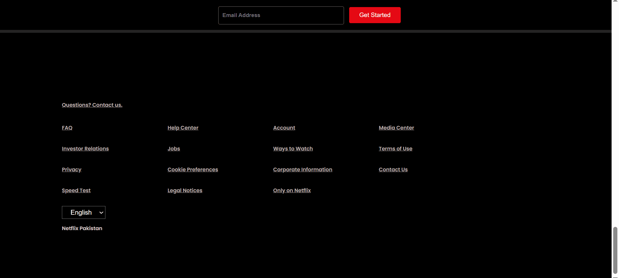
Task: Click the Contact Us footer link
Action: click(393, 170)
